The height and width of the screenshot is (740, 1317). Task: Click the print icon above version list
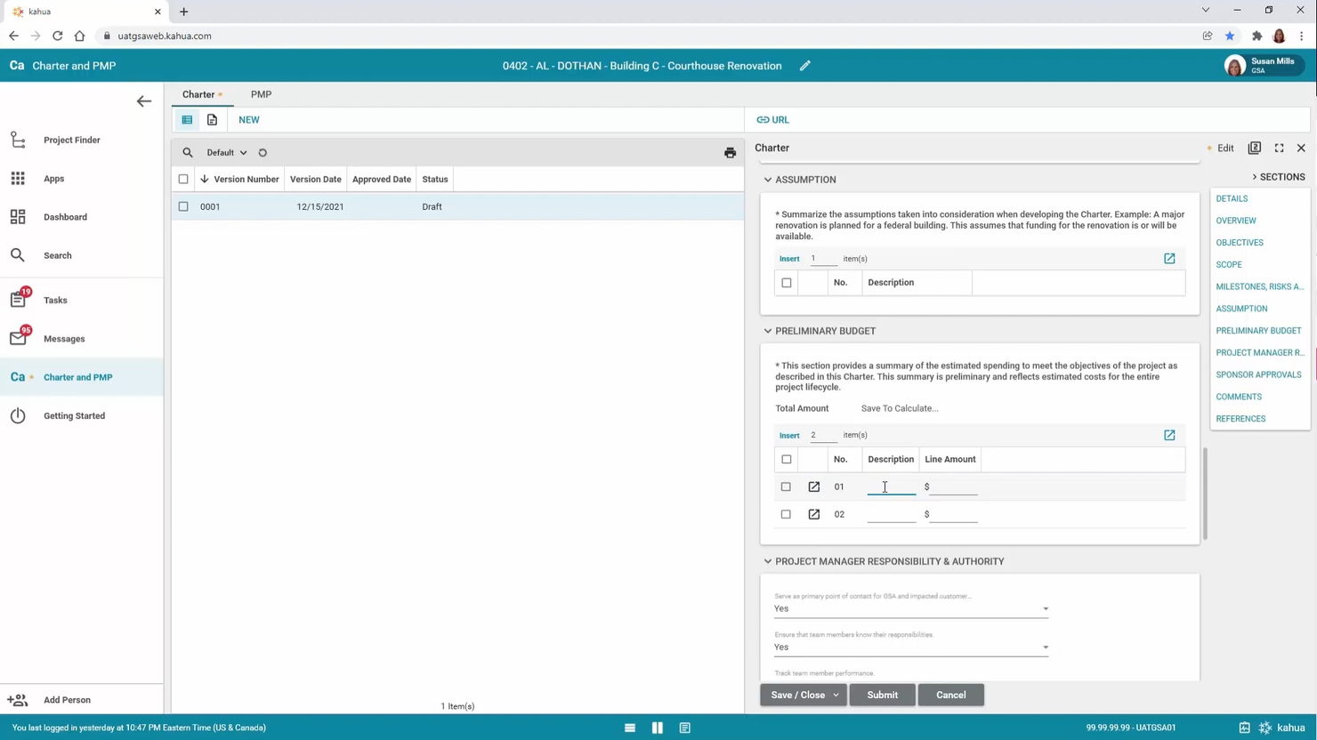coord(730,152)
